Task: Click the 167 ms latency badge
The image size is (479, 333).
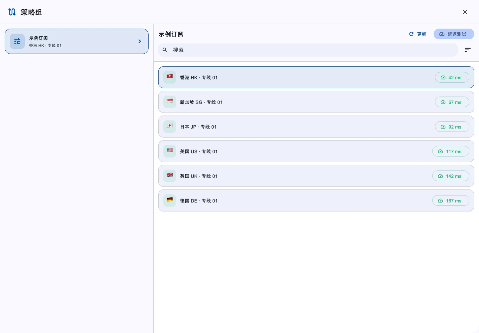Action: (451, 200)
